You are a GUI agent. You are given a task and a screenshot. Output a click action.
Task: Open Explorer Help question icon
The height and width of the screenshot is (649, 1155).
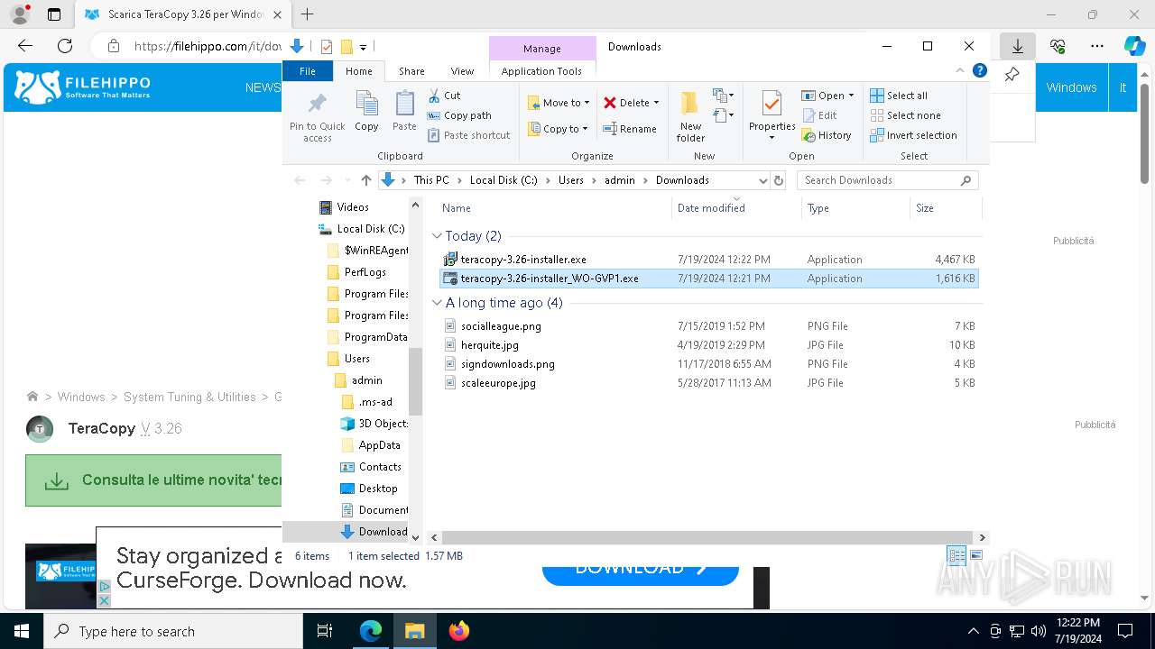980,71
